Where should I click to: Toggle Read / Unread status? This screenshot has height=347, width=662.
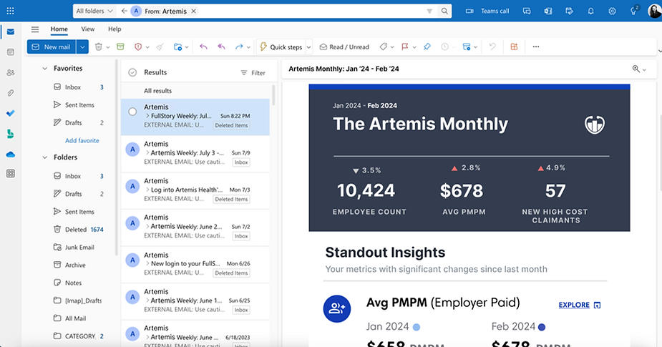click(344, 47)
